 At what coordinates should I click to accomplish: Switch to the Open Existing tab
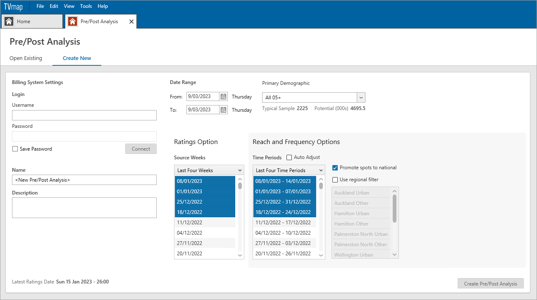[x=26, y=58]
